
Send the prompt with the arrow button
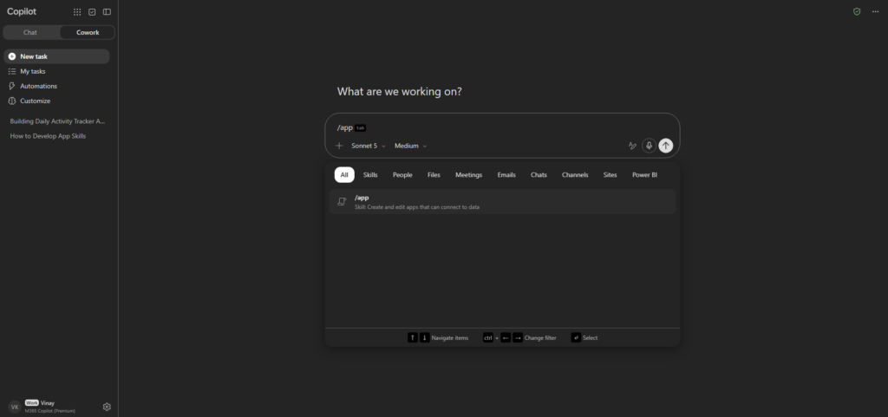665,146
